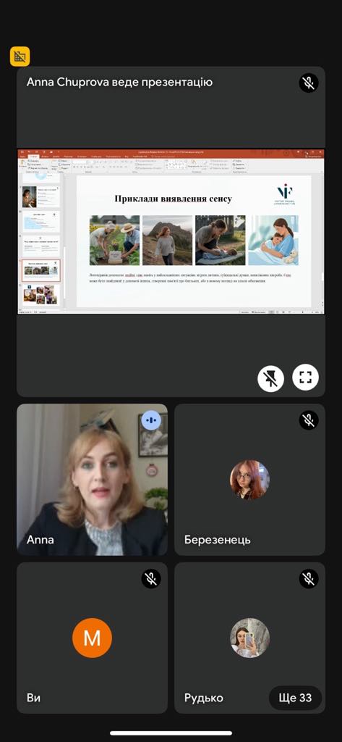This screenshot has height=742, width=342.
Task: Select the Березенець participant avatar
Action: (x=250, y=480)
